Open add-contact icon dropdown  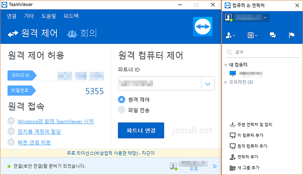click(x=230, y=35)
